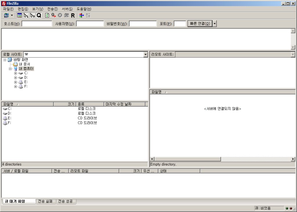Sort remote list by 파일명 column

(x=222, y=92)
